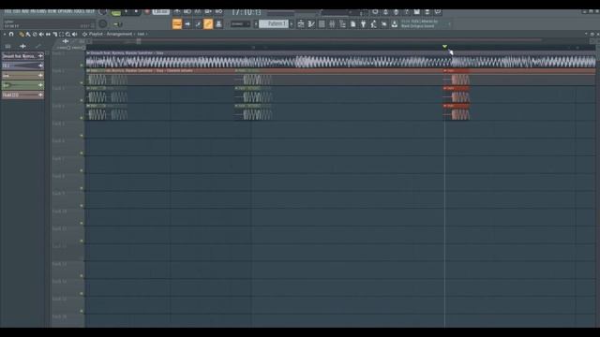
Task: Open the OPTIONS menu
Action: (66, 12)
